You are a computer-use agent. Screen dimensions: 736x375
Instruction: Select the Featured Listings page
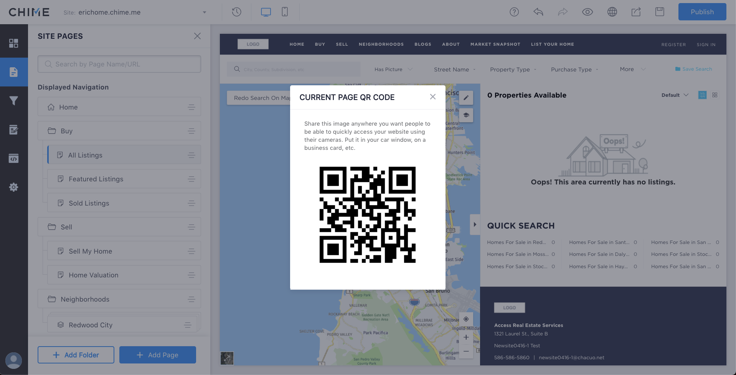coord(124,179)
